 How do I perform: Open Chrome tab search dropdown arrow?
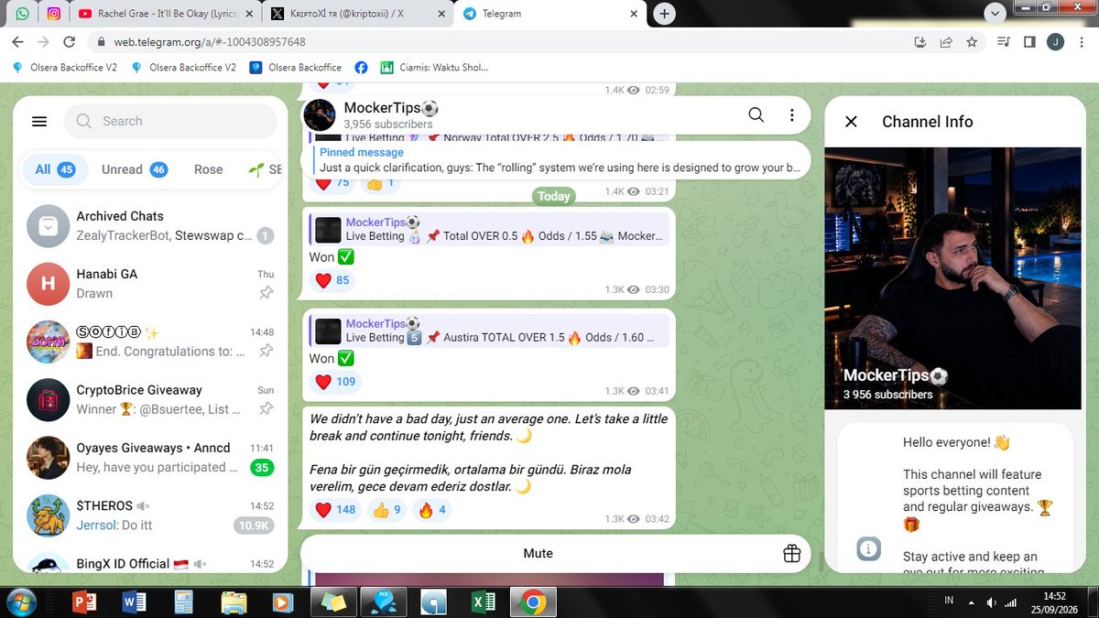click(x=995, y=14)
